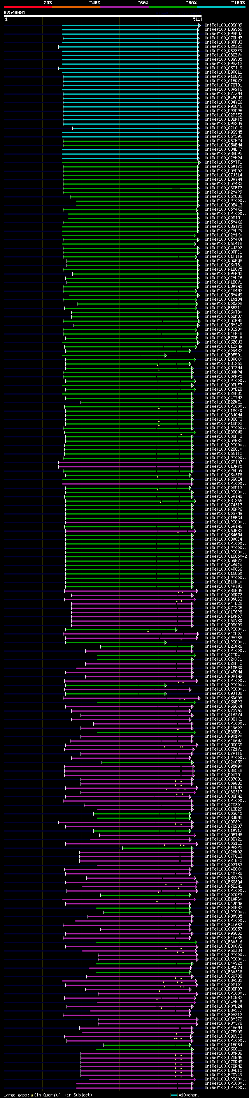Select hit label UniRef100_B2HHF2
Image resolution: width=249 pixels, height=1098 pixels.
[223, 663]
